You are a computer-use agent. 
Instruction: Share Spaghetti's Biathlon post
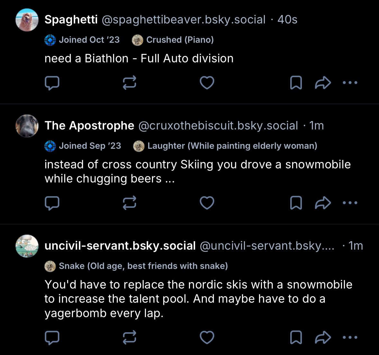coord(323,83)
